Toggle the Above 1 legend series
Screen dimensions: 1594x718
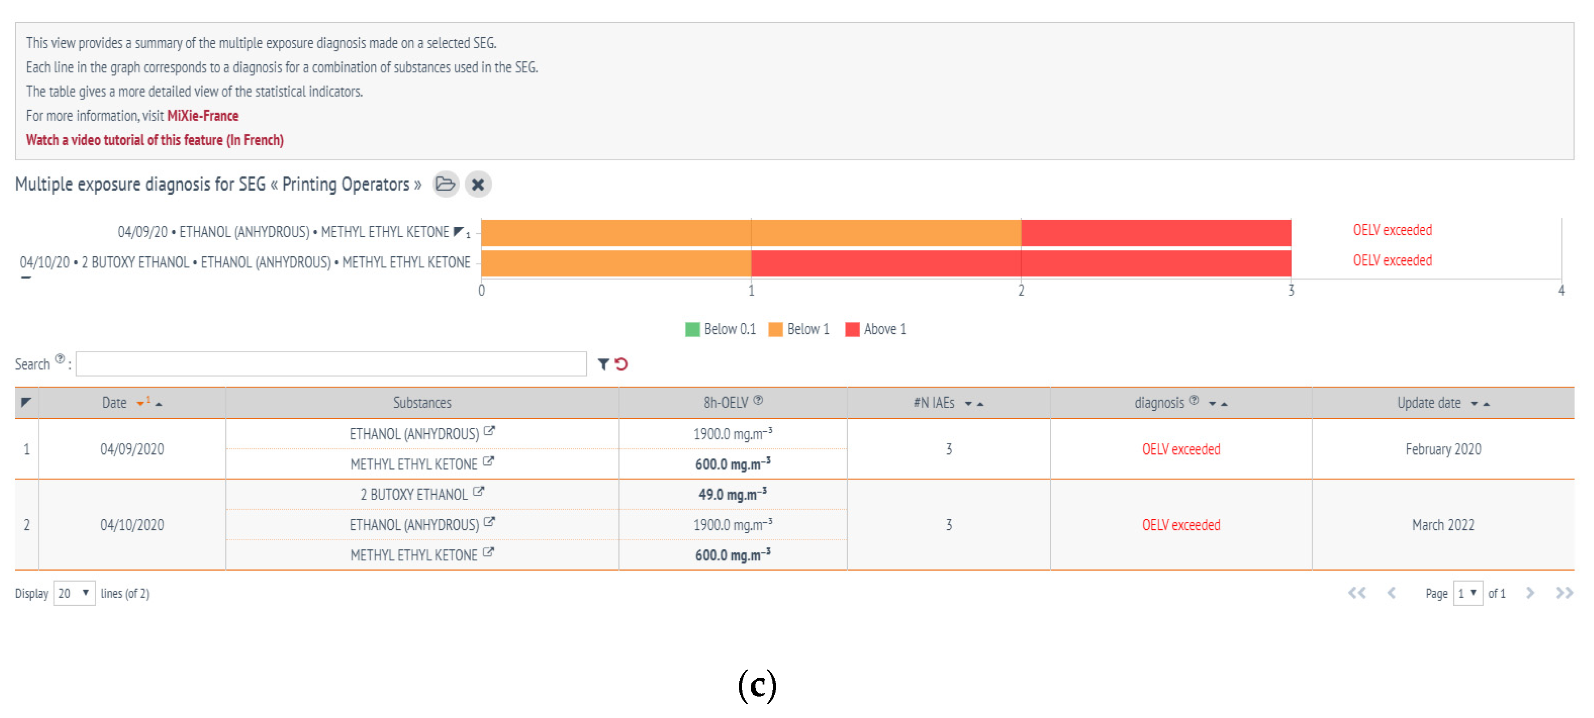click(x=875, y=329)
